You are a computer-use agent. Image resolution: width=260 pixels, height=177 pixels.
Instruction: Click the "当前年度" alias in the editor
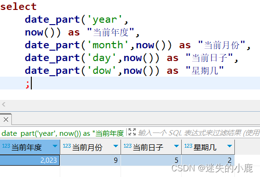[111, 32]
